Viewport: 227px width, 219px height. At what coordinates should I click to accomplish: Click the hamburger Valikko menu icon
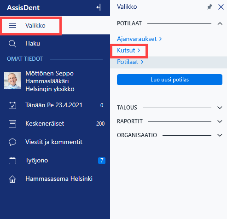(12, 25)
